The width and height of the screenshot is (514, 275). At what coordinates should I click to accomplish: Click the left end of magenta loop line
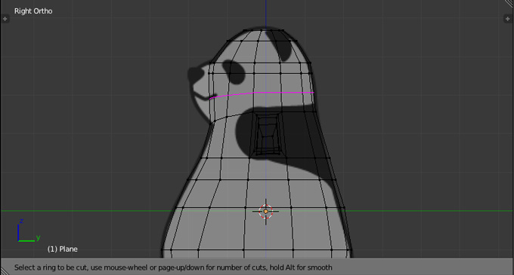coord(211,98)
